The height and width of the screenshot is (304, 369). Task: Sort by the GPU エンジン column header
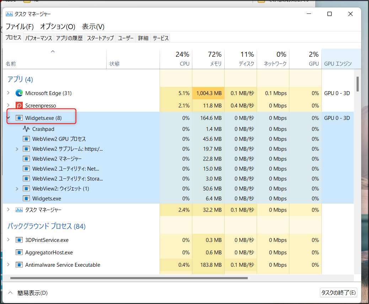tap(341, 59)
